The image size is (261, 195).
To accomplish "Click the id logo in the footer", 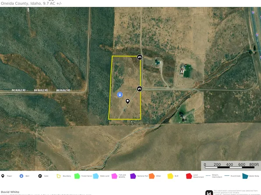I will point(209,193).
